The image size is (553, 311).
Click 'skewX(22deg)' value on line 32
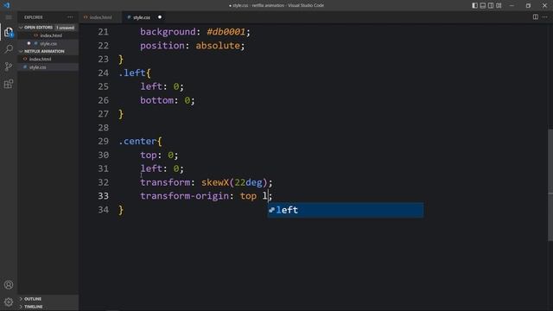pyautogui.click(x=234, y=182)
